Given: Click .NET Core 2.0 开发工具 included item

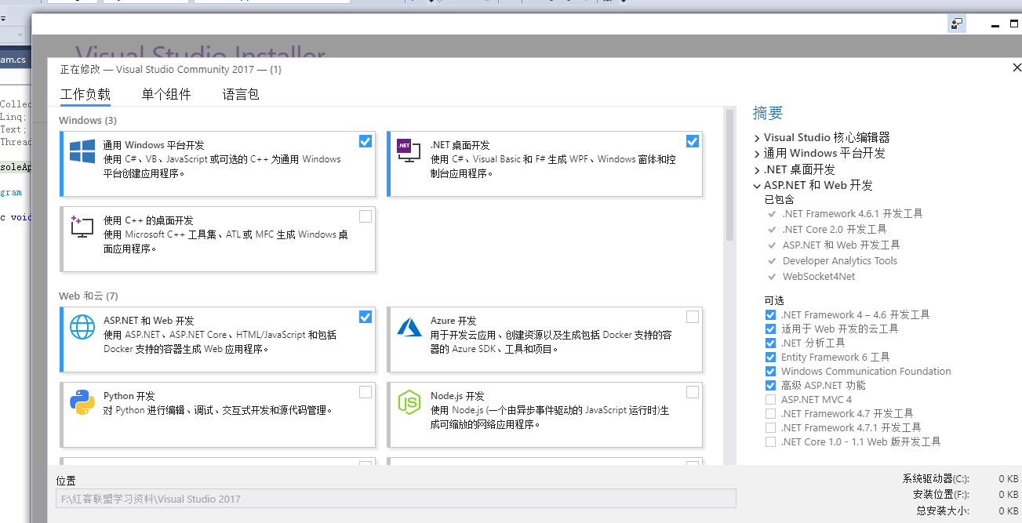Looking at the screenshot, I should (835, 229).
